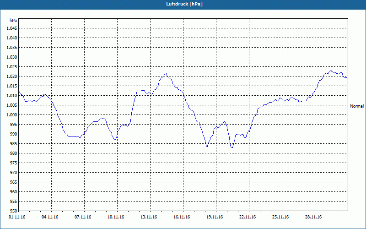The height and width of the screenshot is (229, 366).
Task: Click the 1.005 y-axis value
Action: point(12,105)
